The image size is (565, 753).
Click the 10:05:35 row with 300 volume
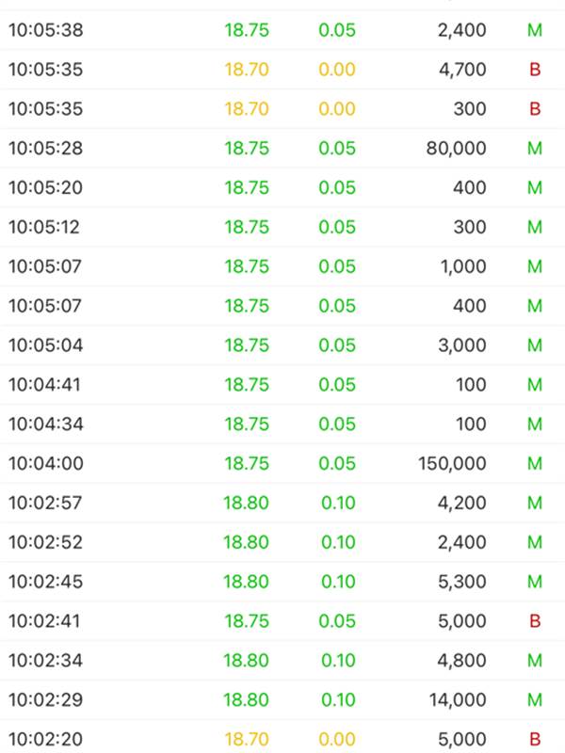point(282,108)
